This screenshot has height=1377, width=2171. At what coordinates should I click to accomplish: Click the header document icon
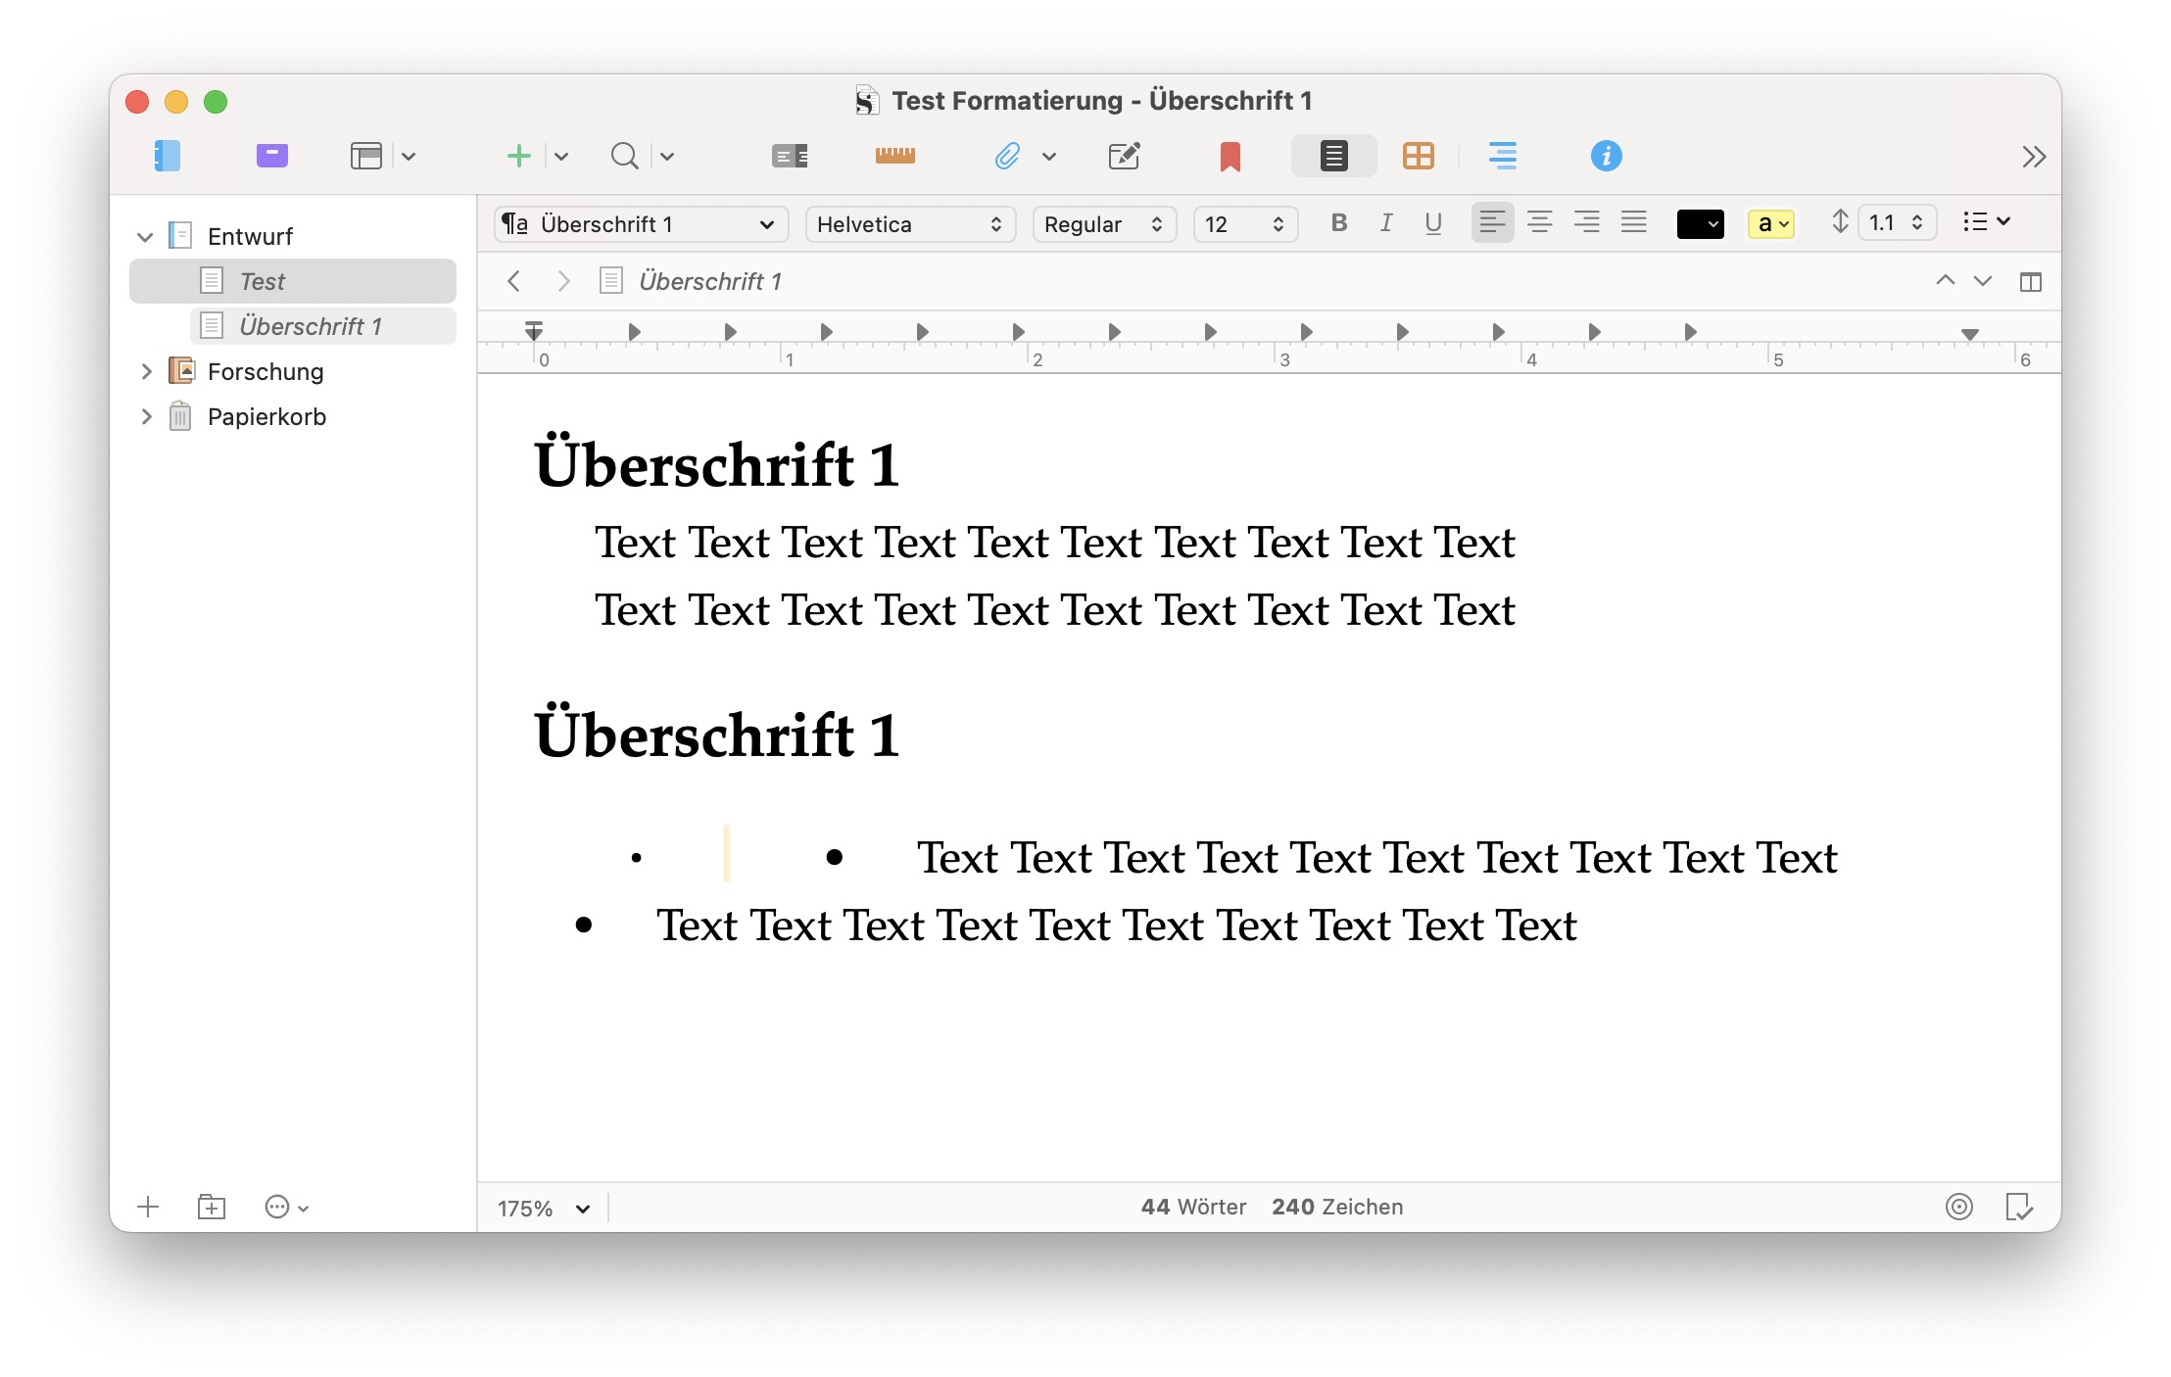[611, 281]
